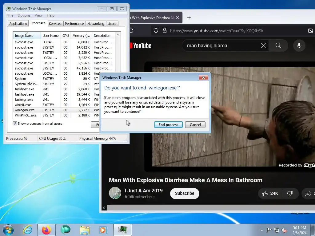Screen dimensions: 315x236
Task: Open I Just A Am 2019 channel avatar
Action: pos(115,193)
